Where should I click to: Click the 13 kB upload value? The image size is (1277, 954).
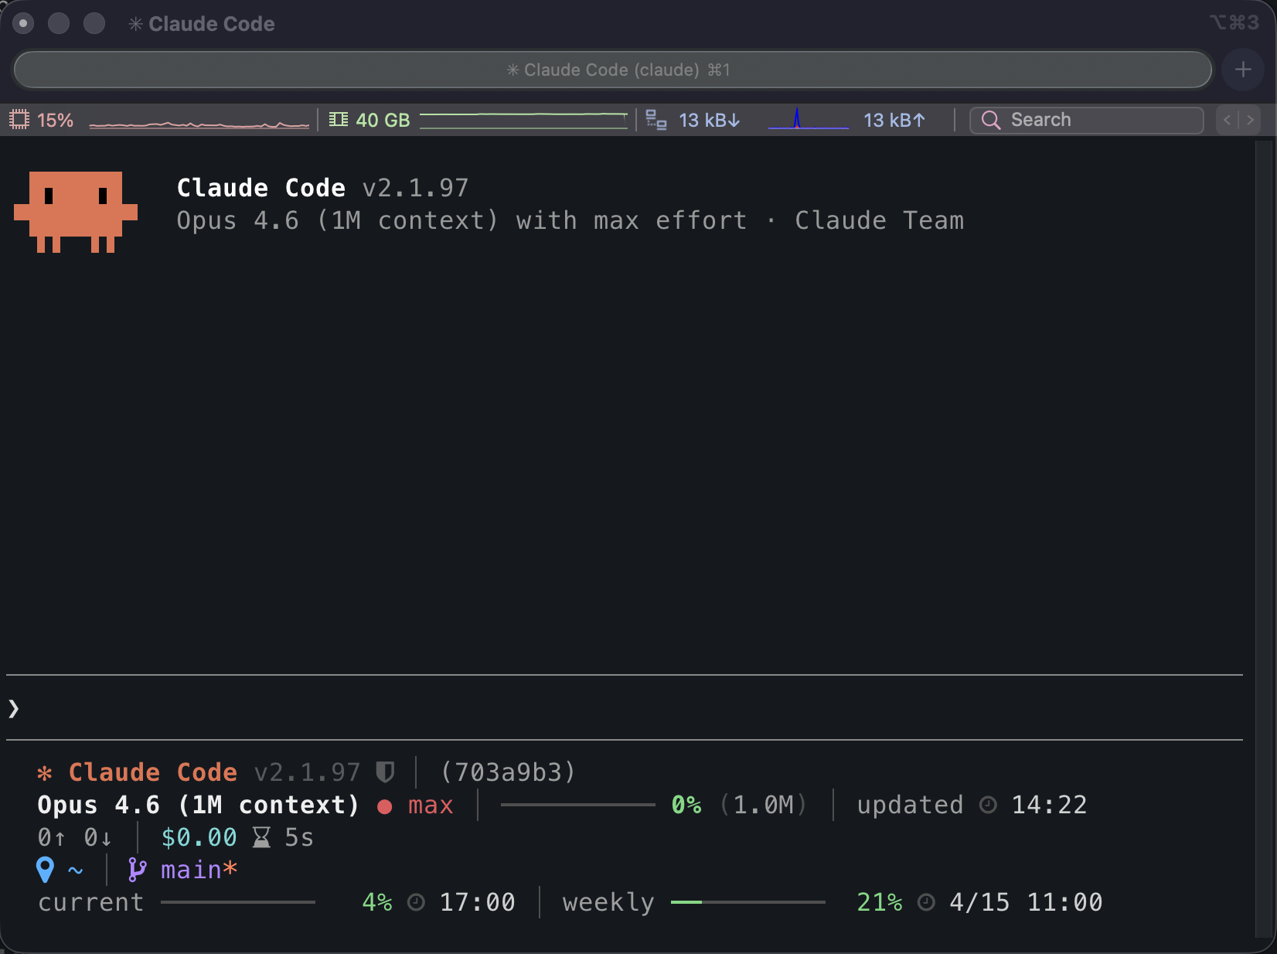tap(894, 121)
